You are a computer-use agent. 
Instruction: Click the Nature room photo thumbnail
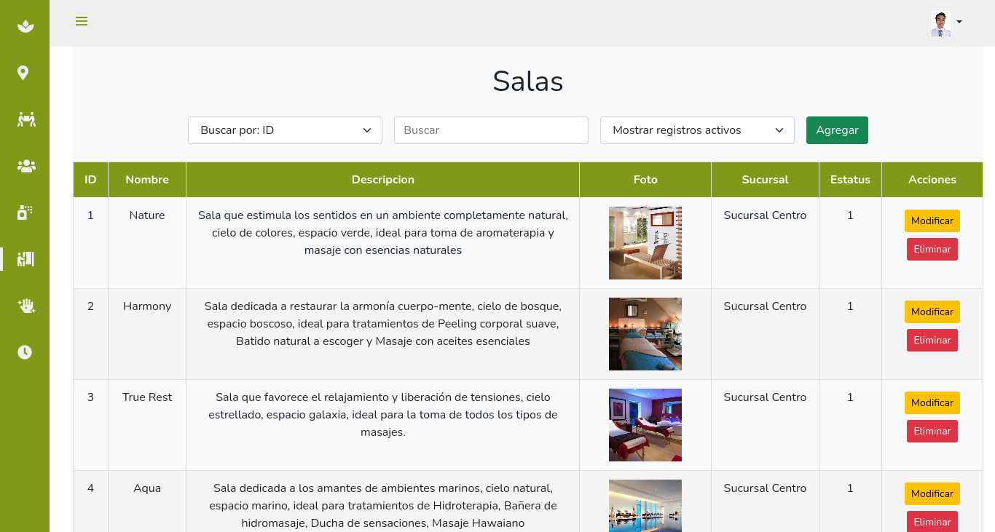click(645, 243)
